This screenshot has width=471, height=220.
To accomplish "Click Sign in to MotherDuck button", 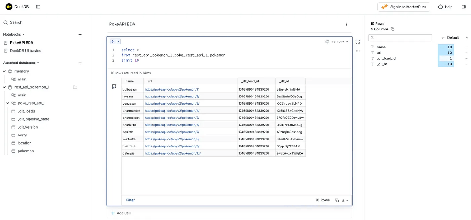I will pyautogui.click(x=403, y=7).
